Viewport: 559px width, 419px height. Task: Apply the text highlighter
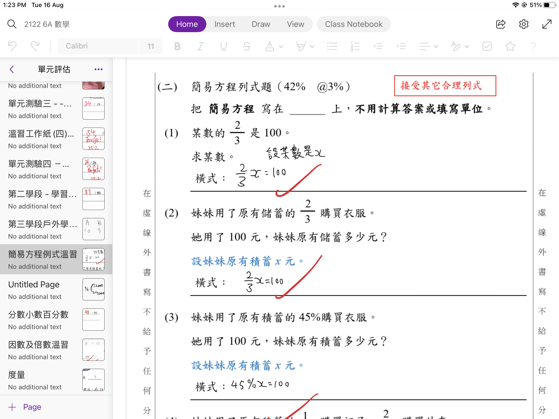click(301, 46)
